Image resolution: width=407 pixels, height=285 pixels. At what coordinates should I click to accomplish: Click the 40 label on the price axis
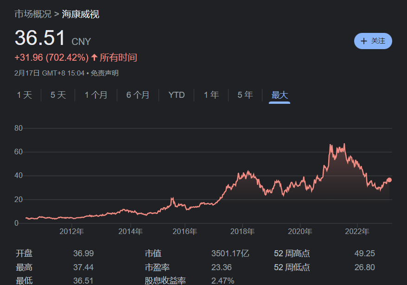[19, 176]
